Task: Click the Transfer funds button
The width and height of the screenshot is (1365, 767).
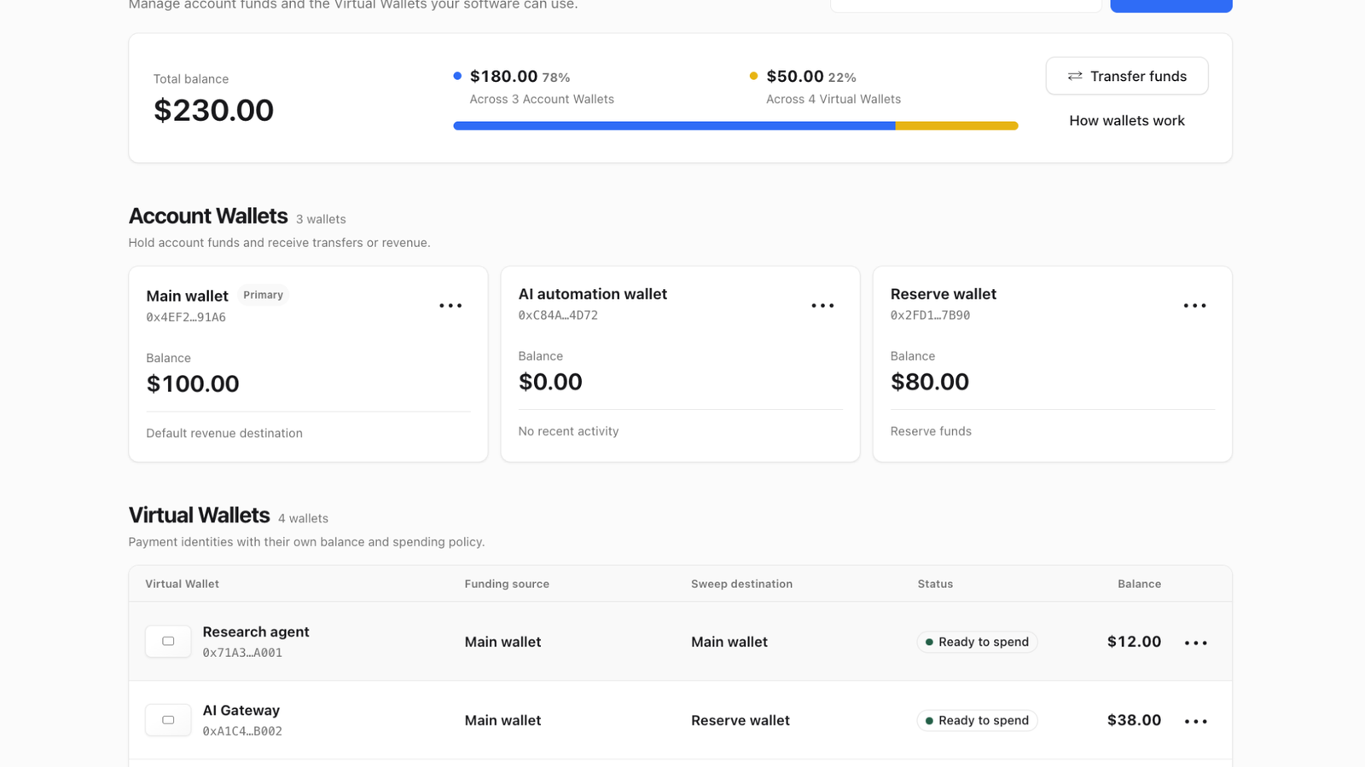Action: [1127, 76]
